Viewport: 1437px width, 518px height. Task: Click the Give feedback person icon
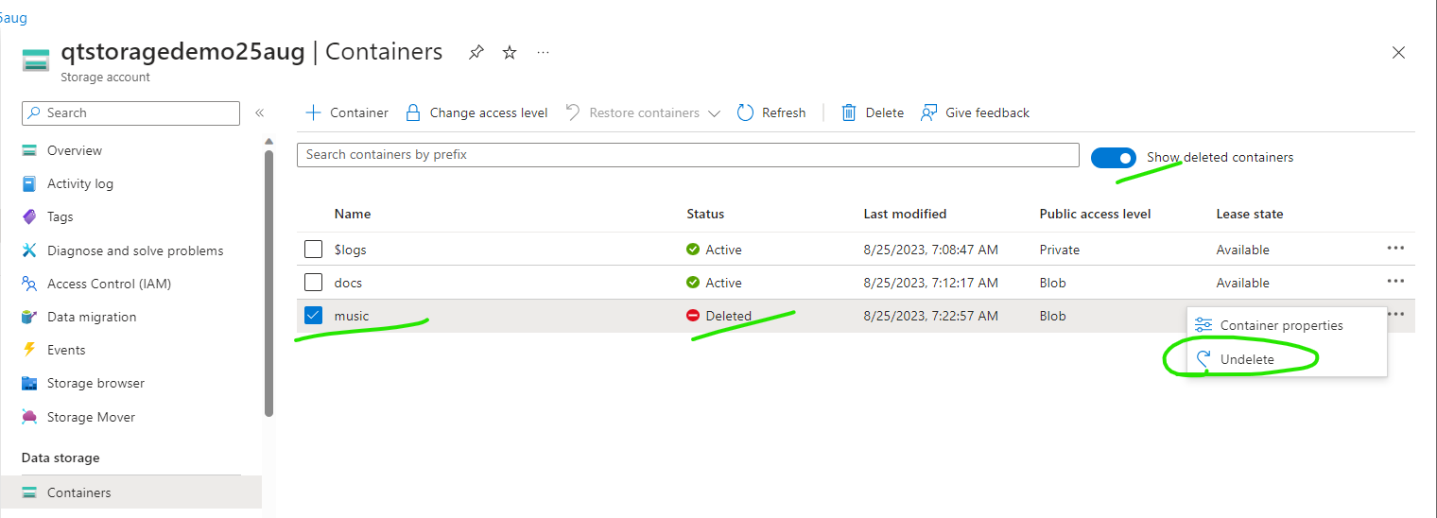[x=929, y=112]
